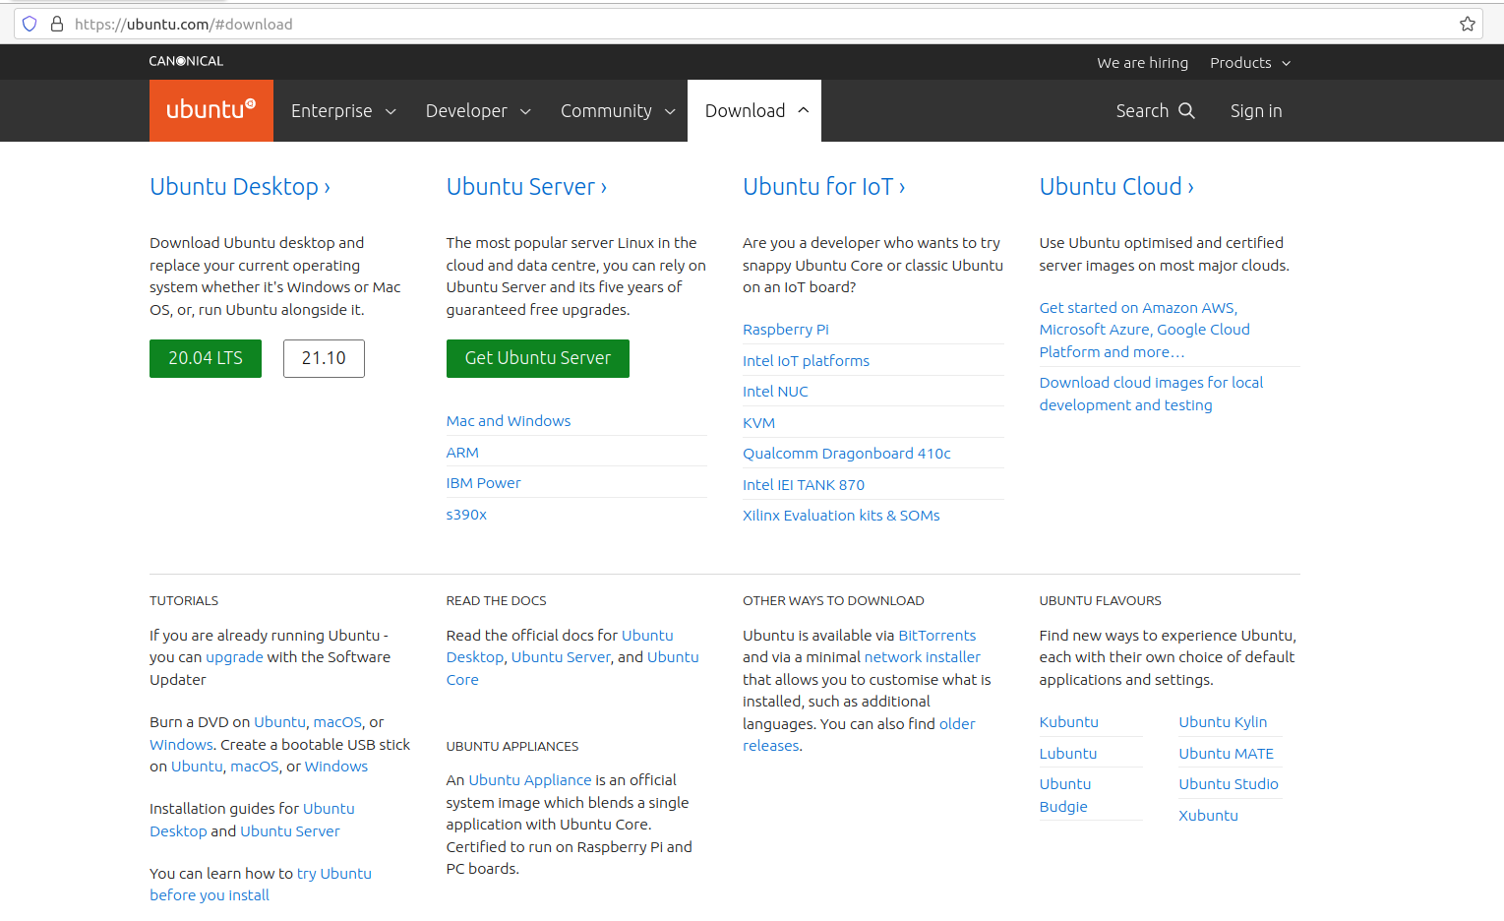Collapse the Download menu
Image resolution: width=1504 pixels, height=921 pixels.
(754, 111)
